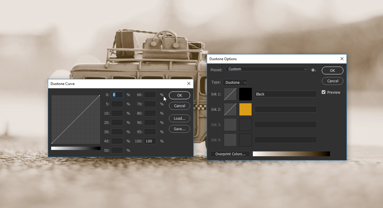Viewport: 383px width, 208px height.
Task: Click the grayscale ramp under the curve graph
Action: click(x=76, y=148)
